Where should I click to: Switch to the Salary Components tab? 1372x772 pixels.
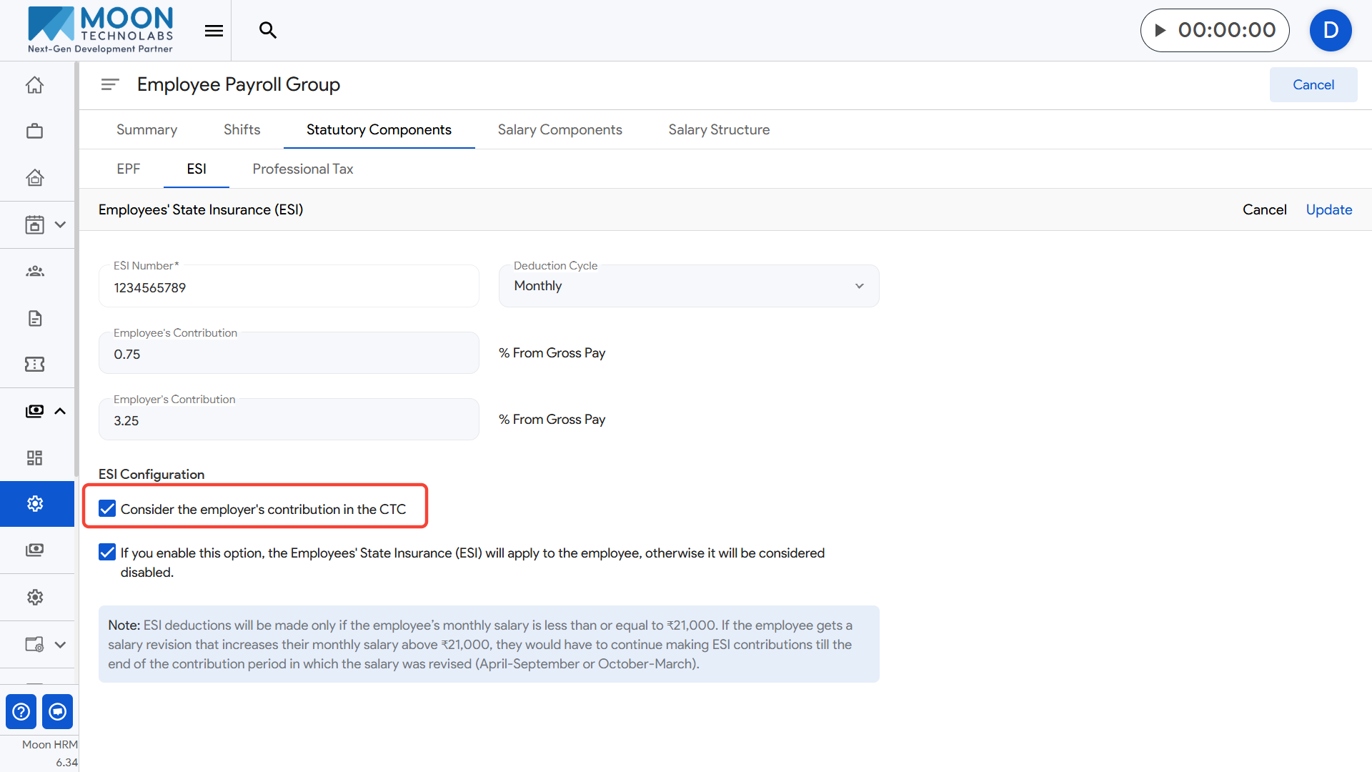tap(560, 129)
